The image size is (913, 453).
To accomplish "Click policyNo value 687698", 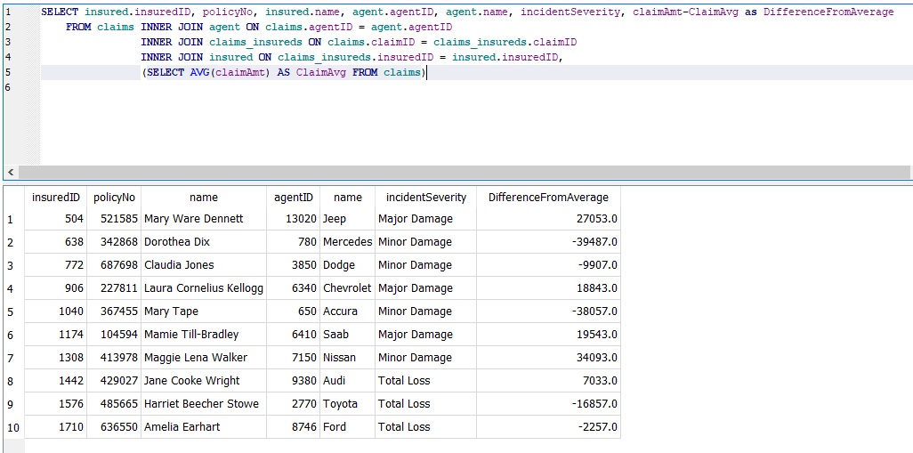I will [x=114, y=265].
